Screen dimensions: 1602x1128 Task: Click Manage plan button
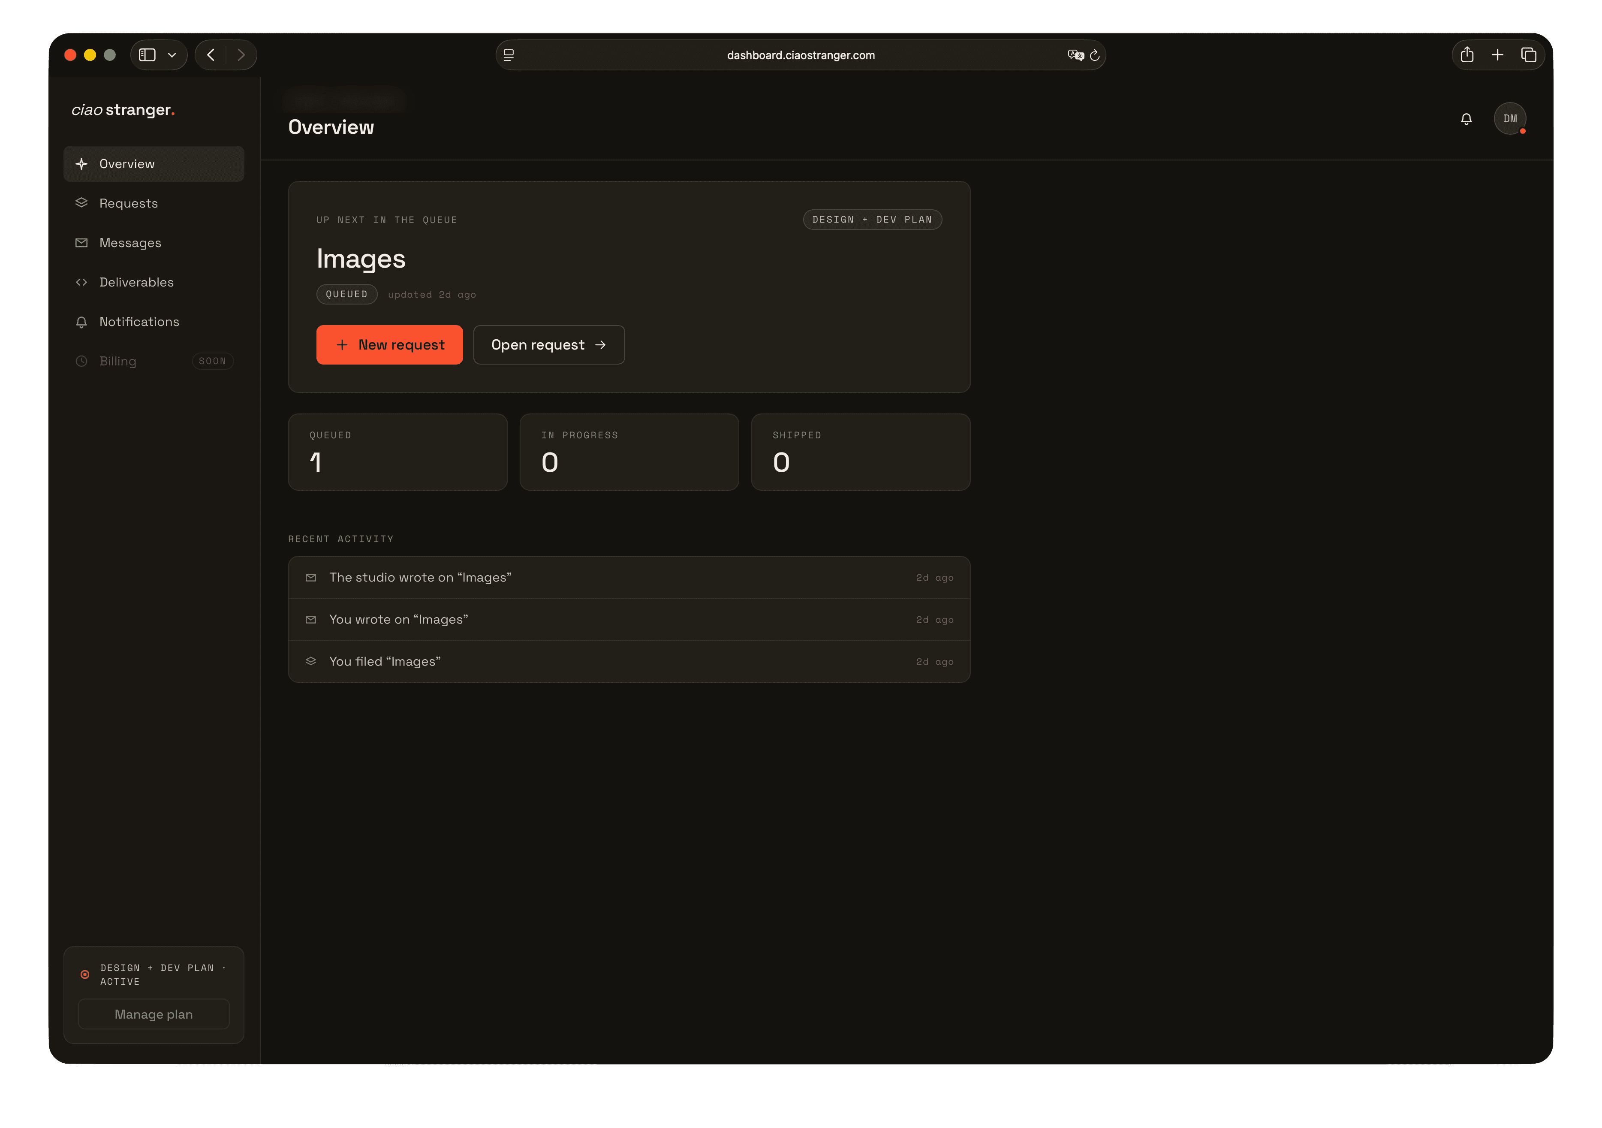click(x=154, y=1014)
